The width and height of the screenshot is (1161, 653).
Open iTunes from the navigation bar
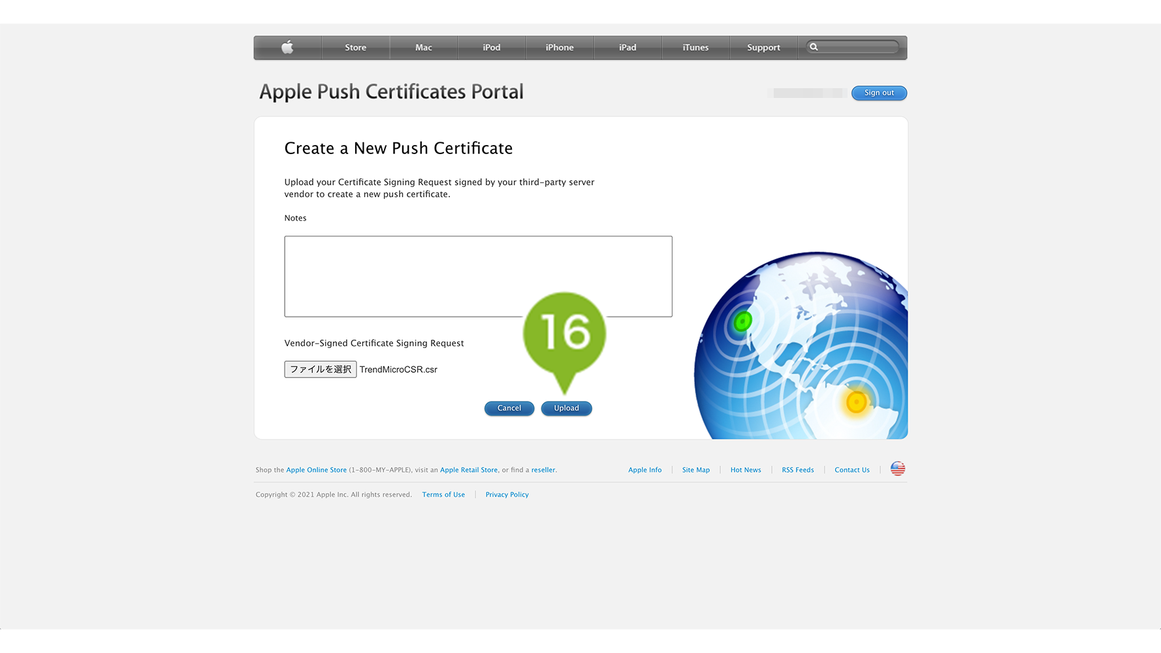point(695,48)
